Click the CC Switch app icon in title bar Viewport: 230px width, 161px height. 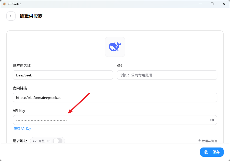(x=4, y=4)
